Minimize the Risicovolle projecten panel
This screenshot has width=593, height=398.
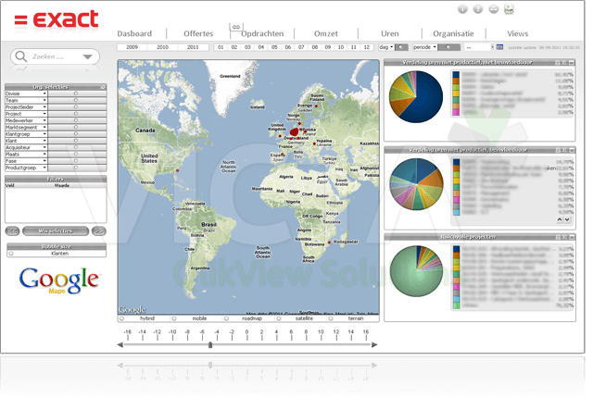click(x=572, y=237)
